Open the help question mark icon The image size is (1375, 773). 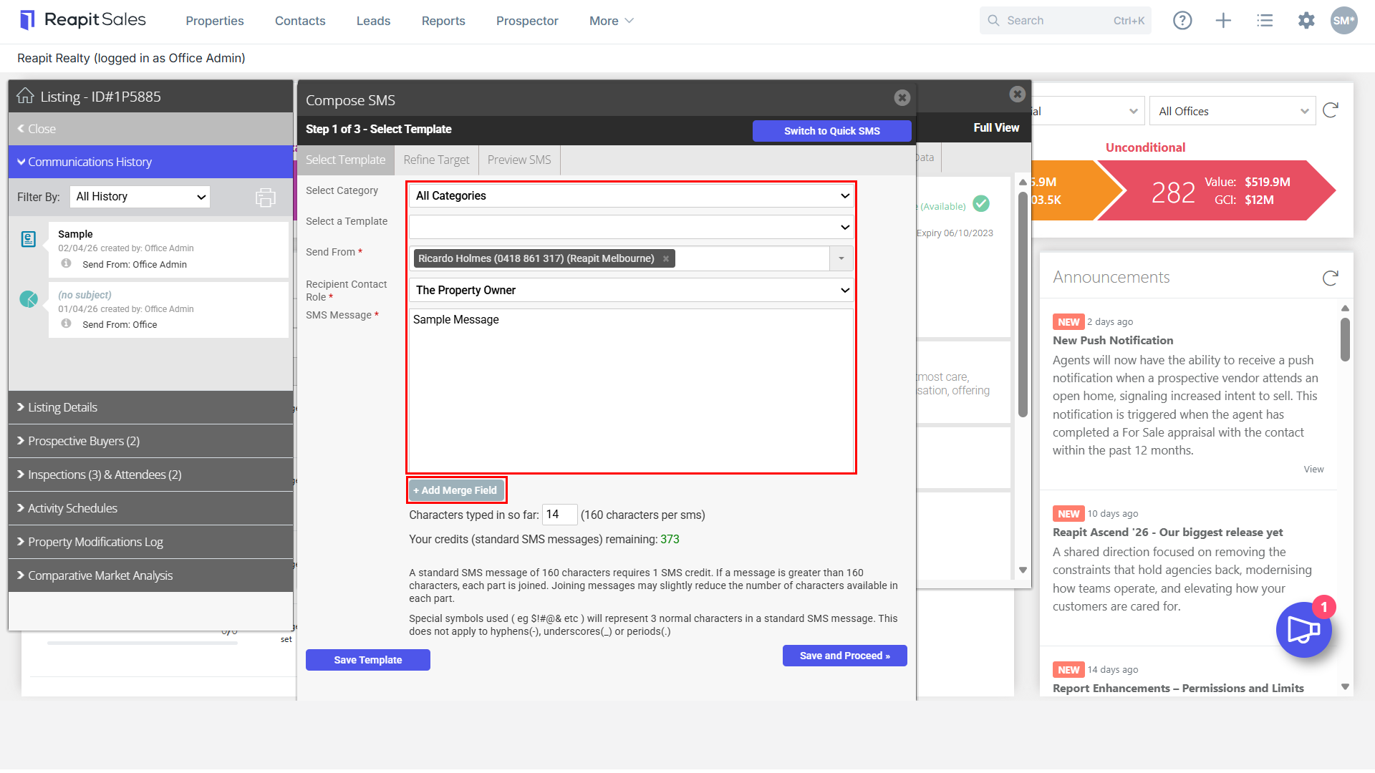click(1182, 21)
